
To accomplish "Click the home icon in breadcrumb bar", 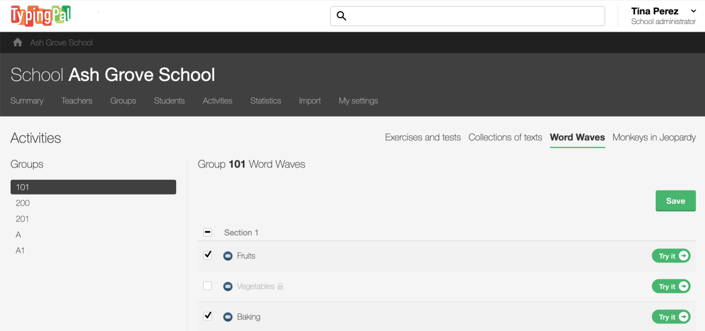I will (x=18, y=43).
